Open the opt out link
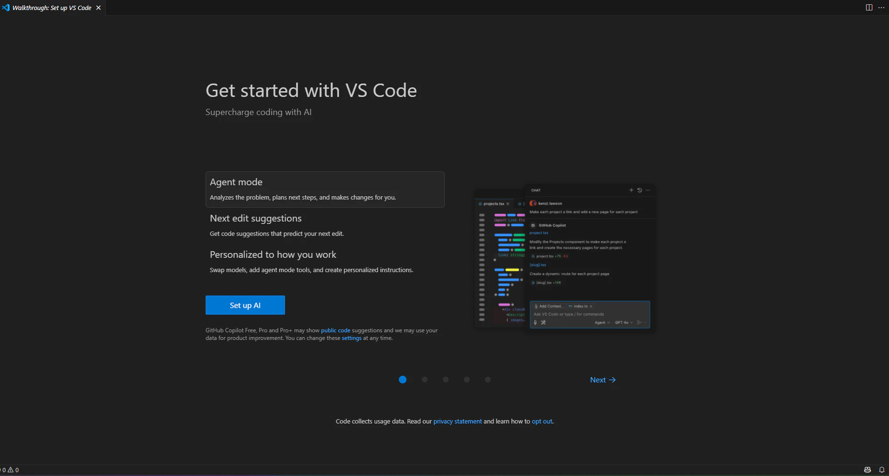Viewport: 889px width, 476px height. click(x=542, y=421)
